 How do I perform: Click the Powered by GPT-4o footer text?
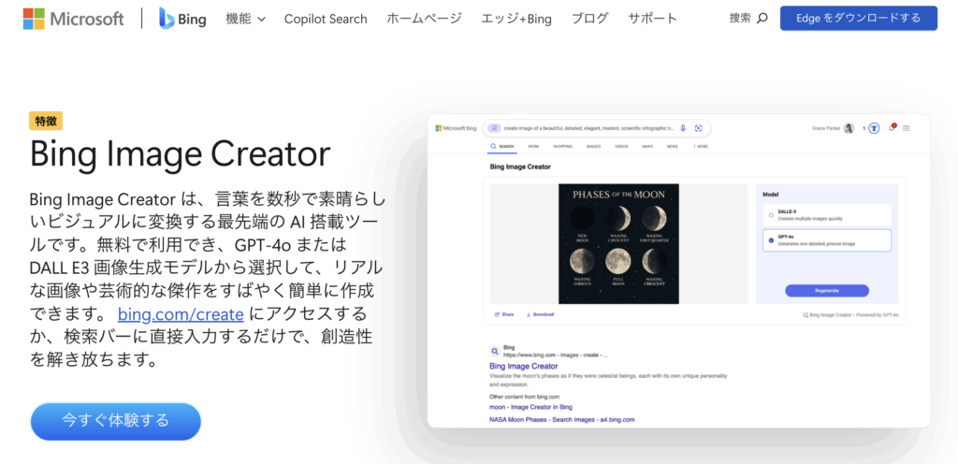[877, 315]
